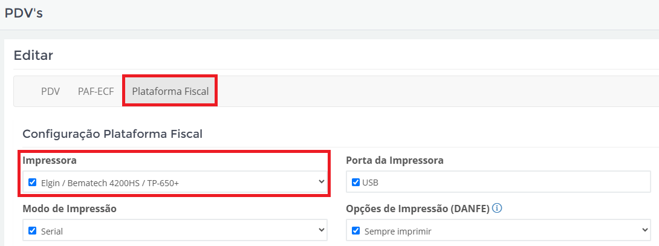This screenshot has height=246, width=659.
Task: Toggle the Elgin / Bematech printer checkbox
Action: click(33, 182)
